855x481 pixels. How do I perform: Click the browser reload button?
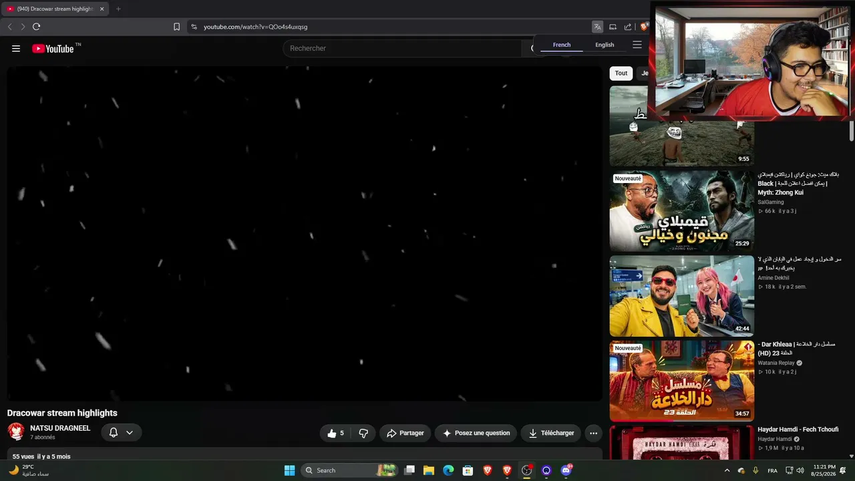point(36,27)
